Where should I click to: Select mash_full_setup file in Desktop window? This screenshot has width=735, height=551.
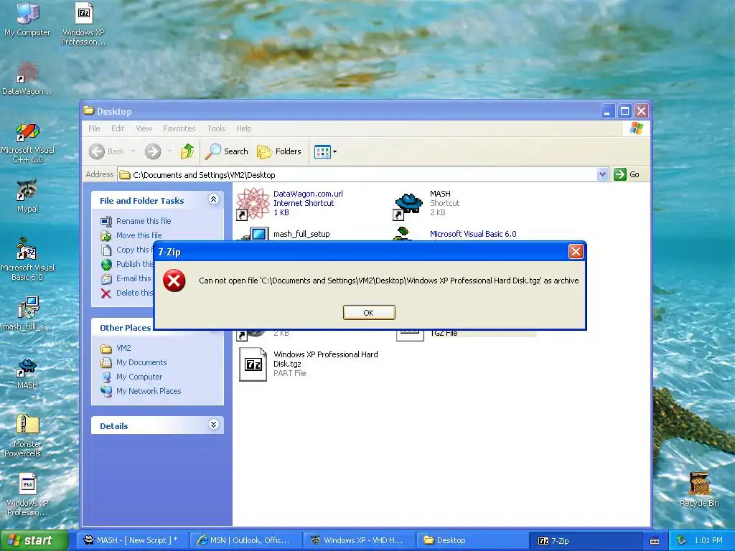(x=301, y=234)
